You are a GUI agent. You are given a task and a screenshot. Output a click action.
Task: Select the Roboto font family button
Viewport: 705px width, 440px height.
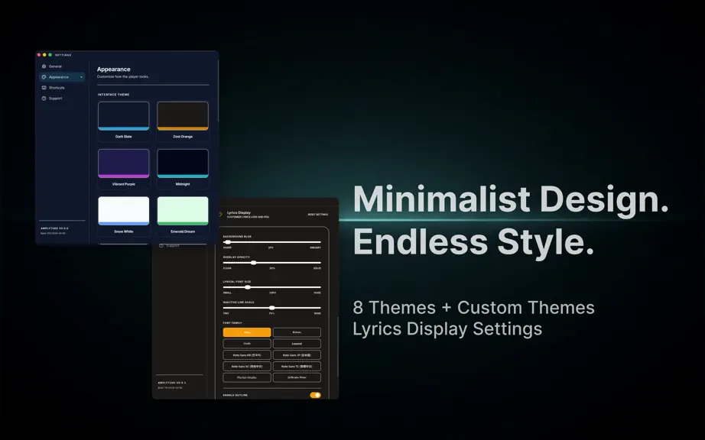click(297, 332)
